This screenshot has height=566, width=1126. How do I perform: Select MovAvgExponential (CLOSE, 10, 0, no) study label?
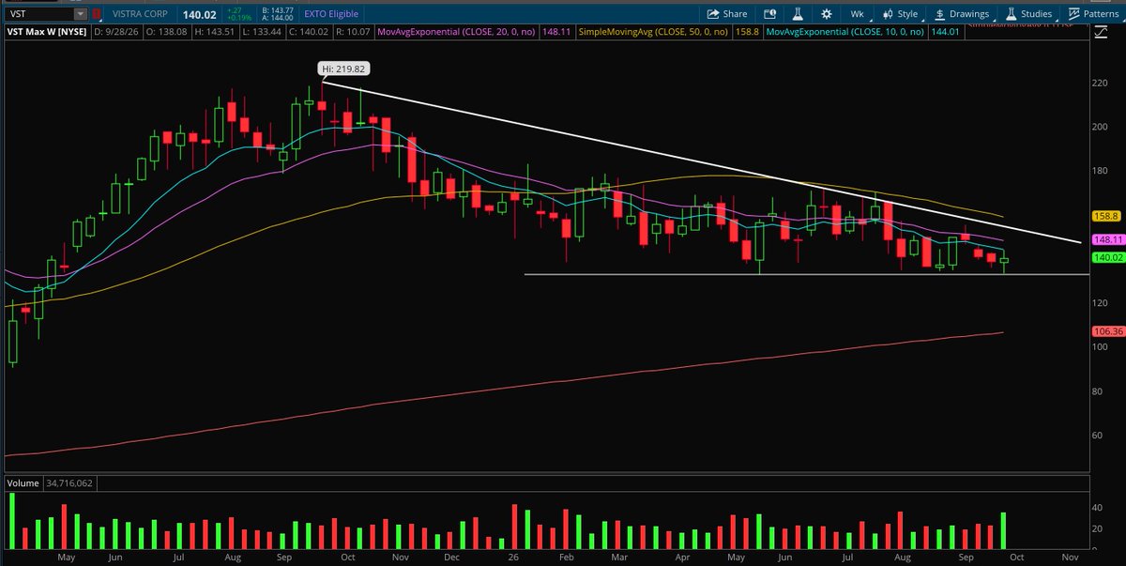coord(844,32)
